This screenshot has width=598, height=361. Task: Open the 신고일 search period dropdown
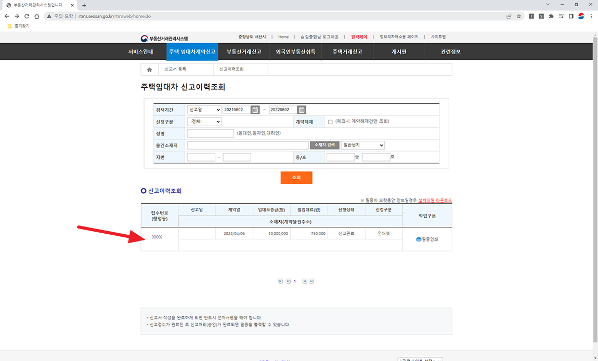(x=204, y=110)
